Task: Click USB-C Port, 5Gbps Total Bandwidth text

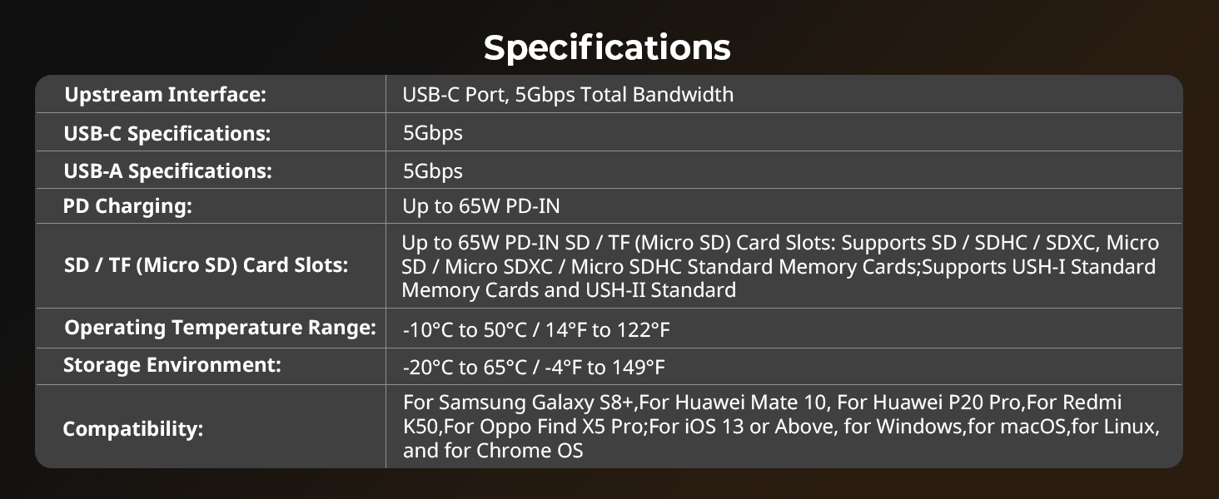Action: coord(568,95)
